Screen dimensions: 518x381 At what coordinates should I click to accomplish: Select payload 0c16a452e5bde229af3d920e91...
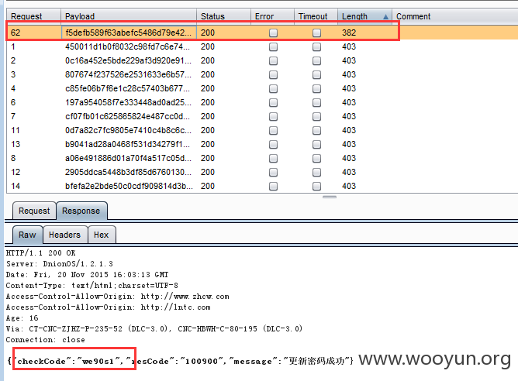pyautogui.click(x=128, y=60)
